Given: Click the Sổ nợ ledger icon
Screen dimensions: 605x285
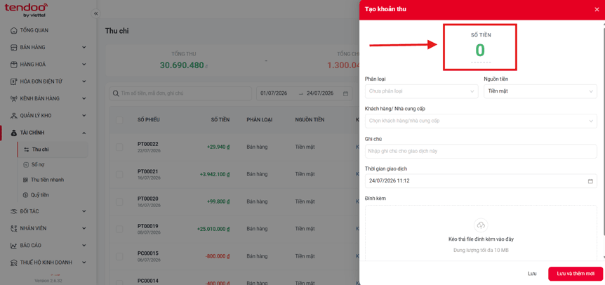Looking at the screenshot, I should [x=26, y=165].
